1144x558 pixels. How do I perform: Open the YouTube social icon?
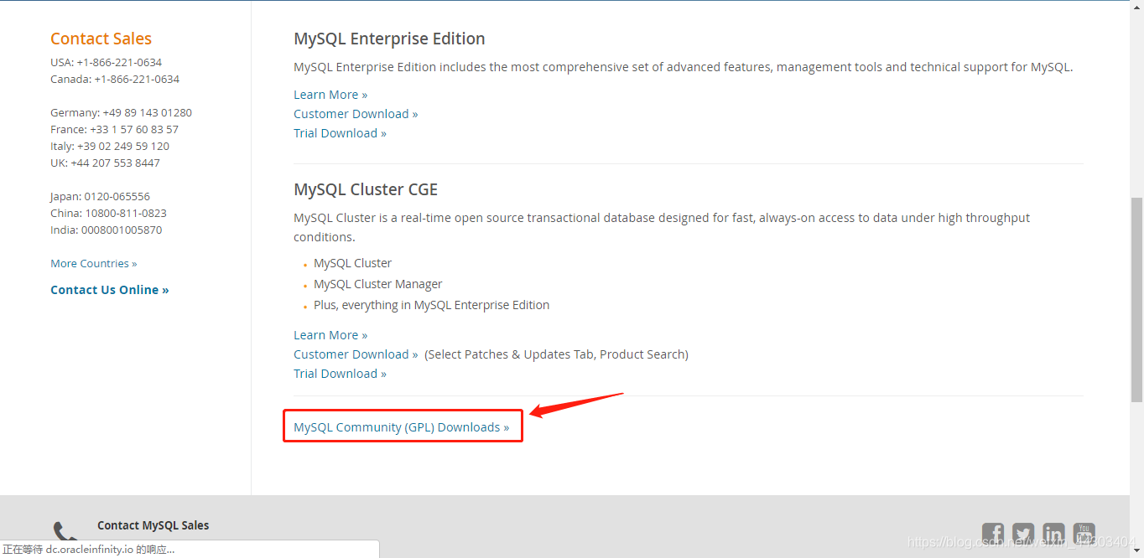[x=1084, y=534]
